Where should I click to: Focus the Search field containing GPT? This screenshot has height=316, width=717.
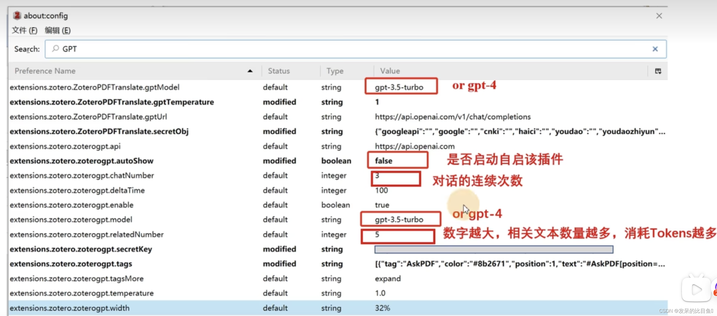[x=356, y=49]
